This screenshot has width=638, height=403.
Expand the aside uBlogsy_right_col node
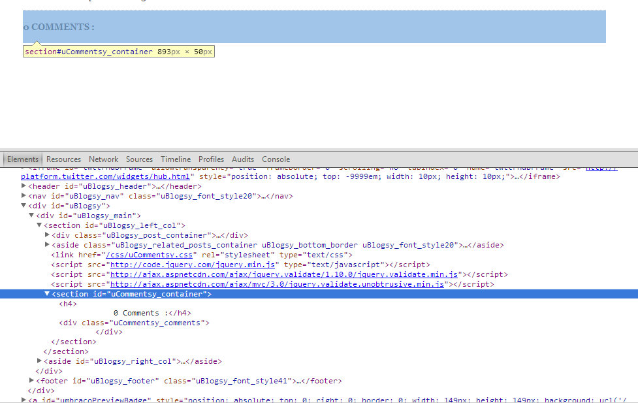tap(39, 361)
